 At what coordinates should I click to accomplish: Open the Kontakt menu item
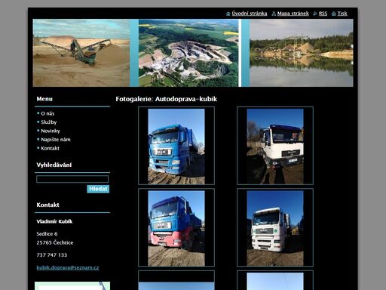click(x=51, y=148)
